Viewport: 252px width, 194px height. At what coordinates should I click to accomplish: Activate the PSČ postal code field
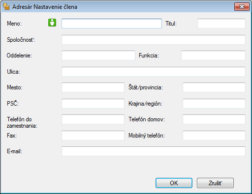(x=93, y=104)
